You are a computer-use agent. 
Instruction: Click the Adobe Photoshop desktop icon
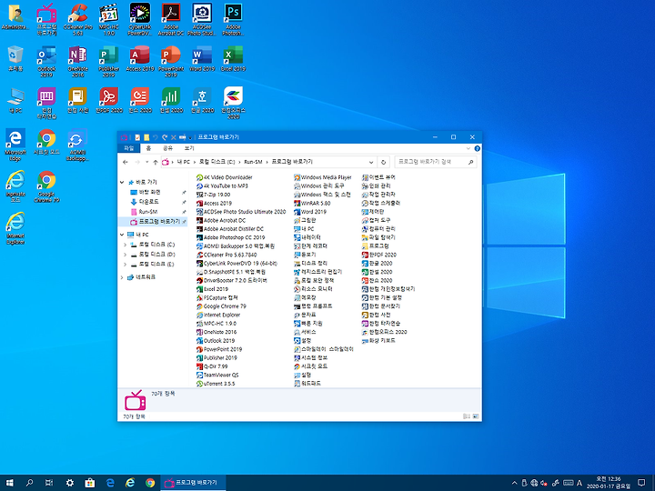233,19
